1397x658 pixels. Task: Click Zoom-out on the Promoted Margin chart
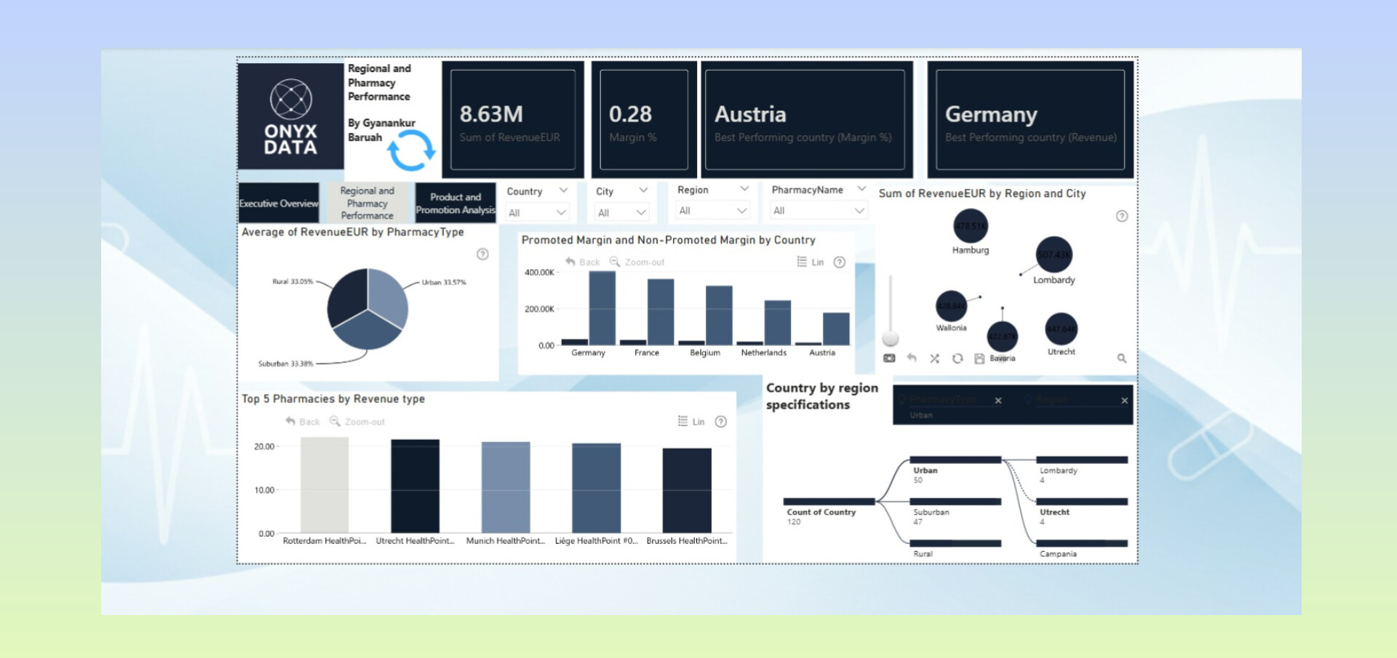pos(637,262)
